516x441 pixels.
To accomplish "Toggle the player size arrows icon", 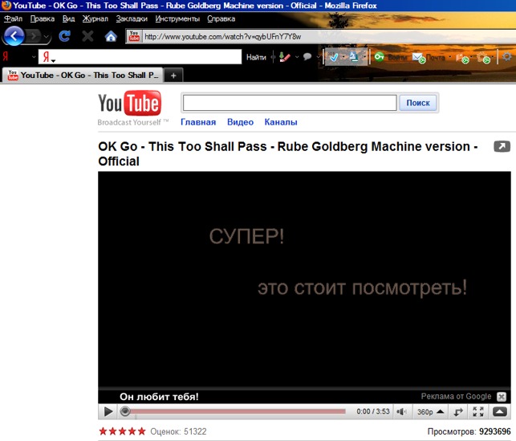I will (458, 412).
